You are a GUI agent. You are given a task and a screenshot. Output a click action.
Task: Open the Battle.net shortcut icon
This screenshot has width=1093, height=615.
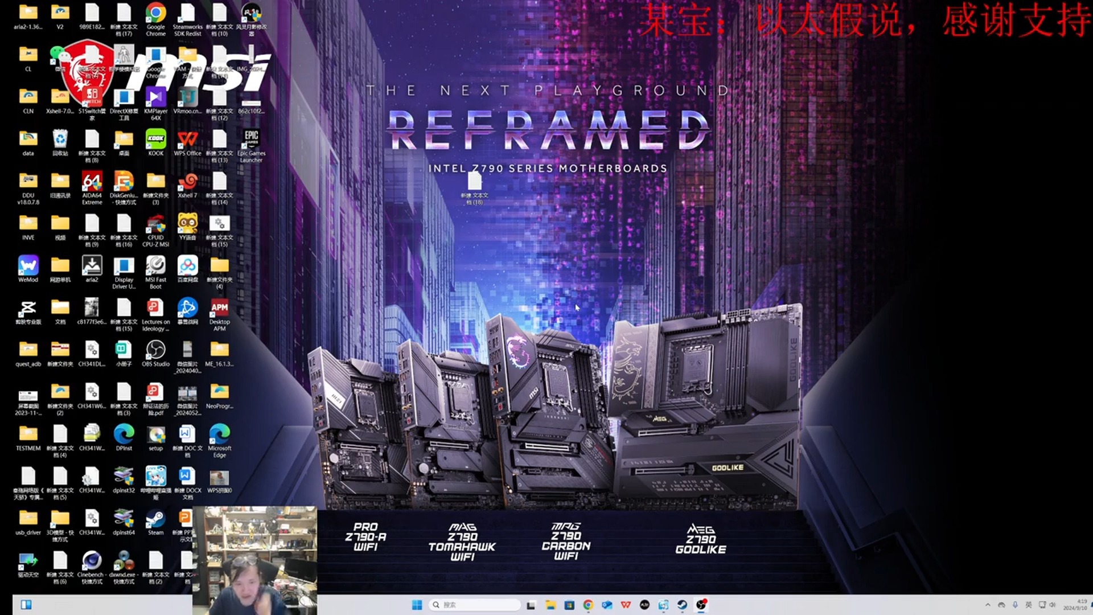[x=187, y=311]
